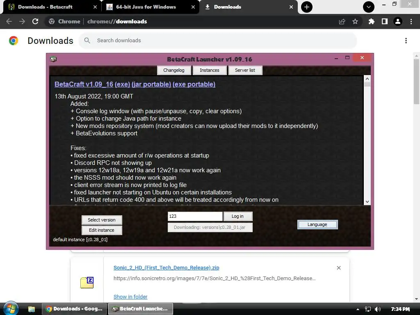This screenshot has height=315, width=420.
Task: Open the (exe portable) link
Action: pyautogui.click(x=194, y=84)
